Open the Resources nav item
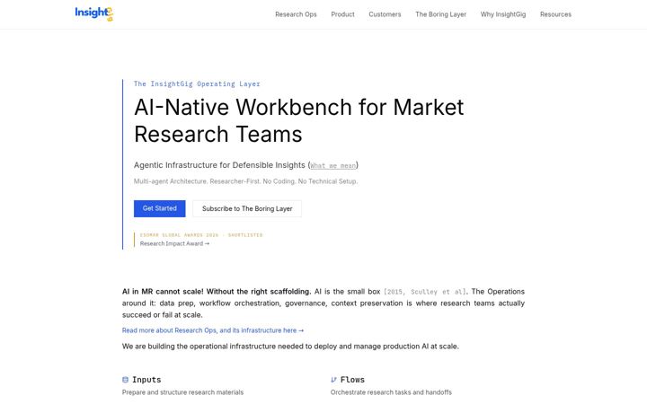The height and width of the screenshot is (404, 647). pos(555,14)
